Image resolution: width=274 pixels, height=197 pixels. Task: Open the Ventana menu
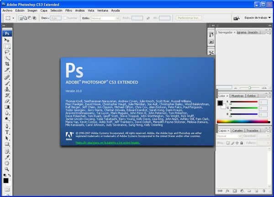103,11
